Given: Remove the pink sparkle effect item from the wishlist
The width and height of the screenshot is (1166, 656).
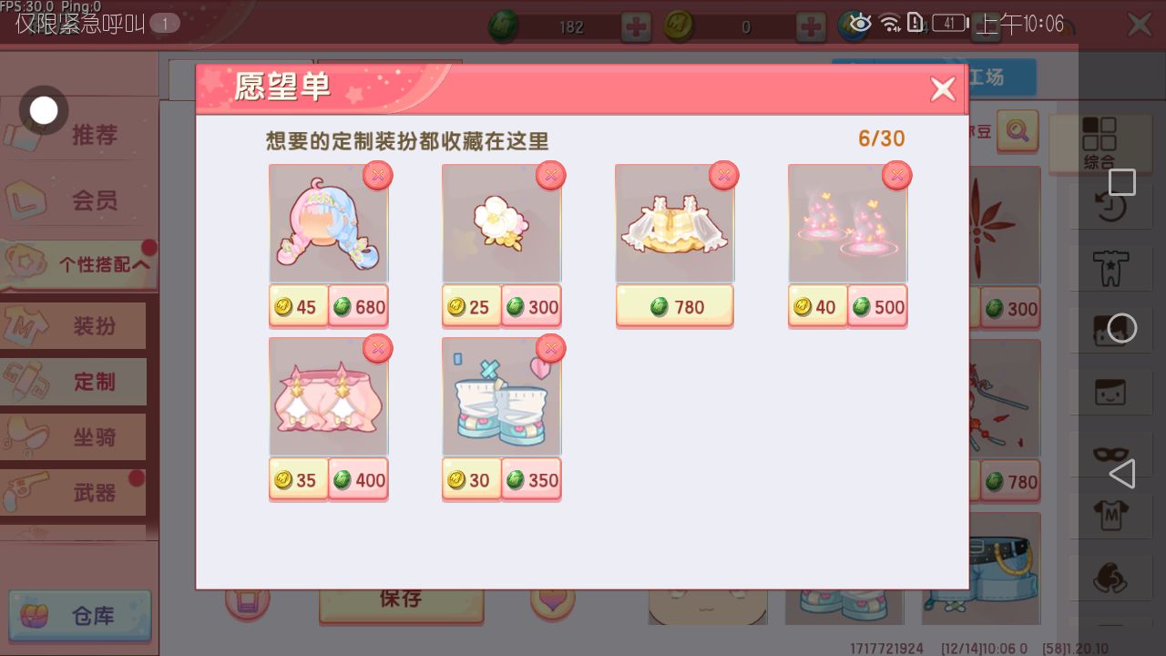Looking at the screenshot, I should point(897,175).
